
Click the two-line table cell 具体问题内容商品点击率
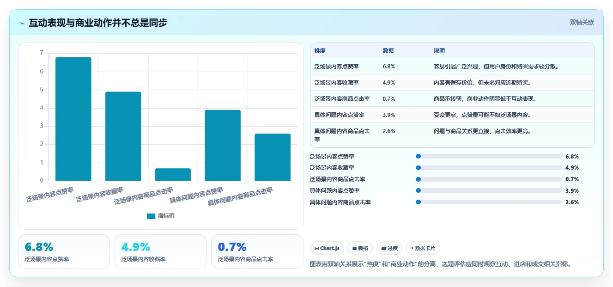coord(342,135)
